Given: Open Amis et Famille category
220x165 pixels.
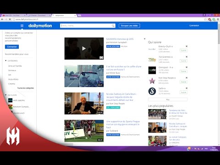Looking at the screenshot, I should pos(15,66).
